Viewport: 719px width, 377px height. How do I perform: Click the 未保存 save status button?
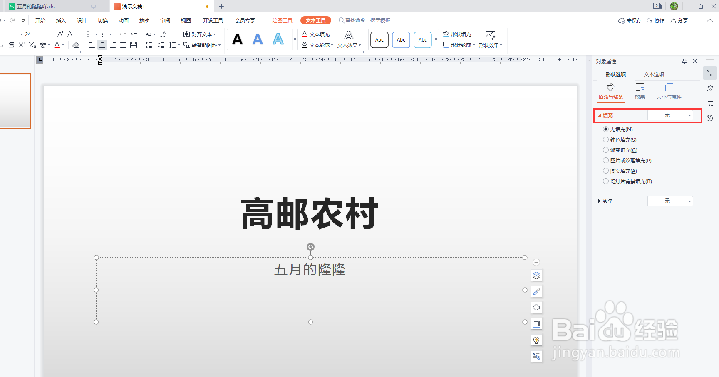[630, 20]
